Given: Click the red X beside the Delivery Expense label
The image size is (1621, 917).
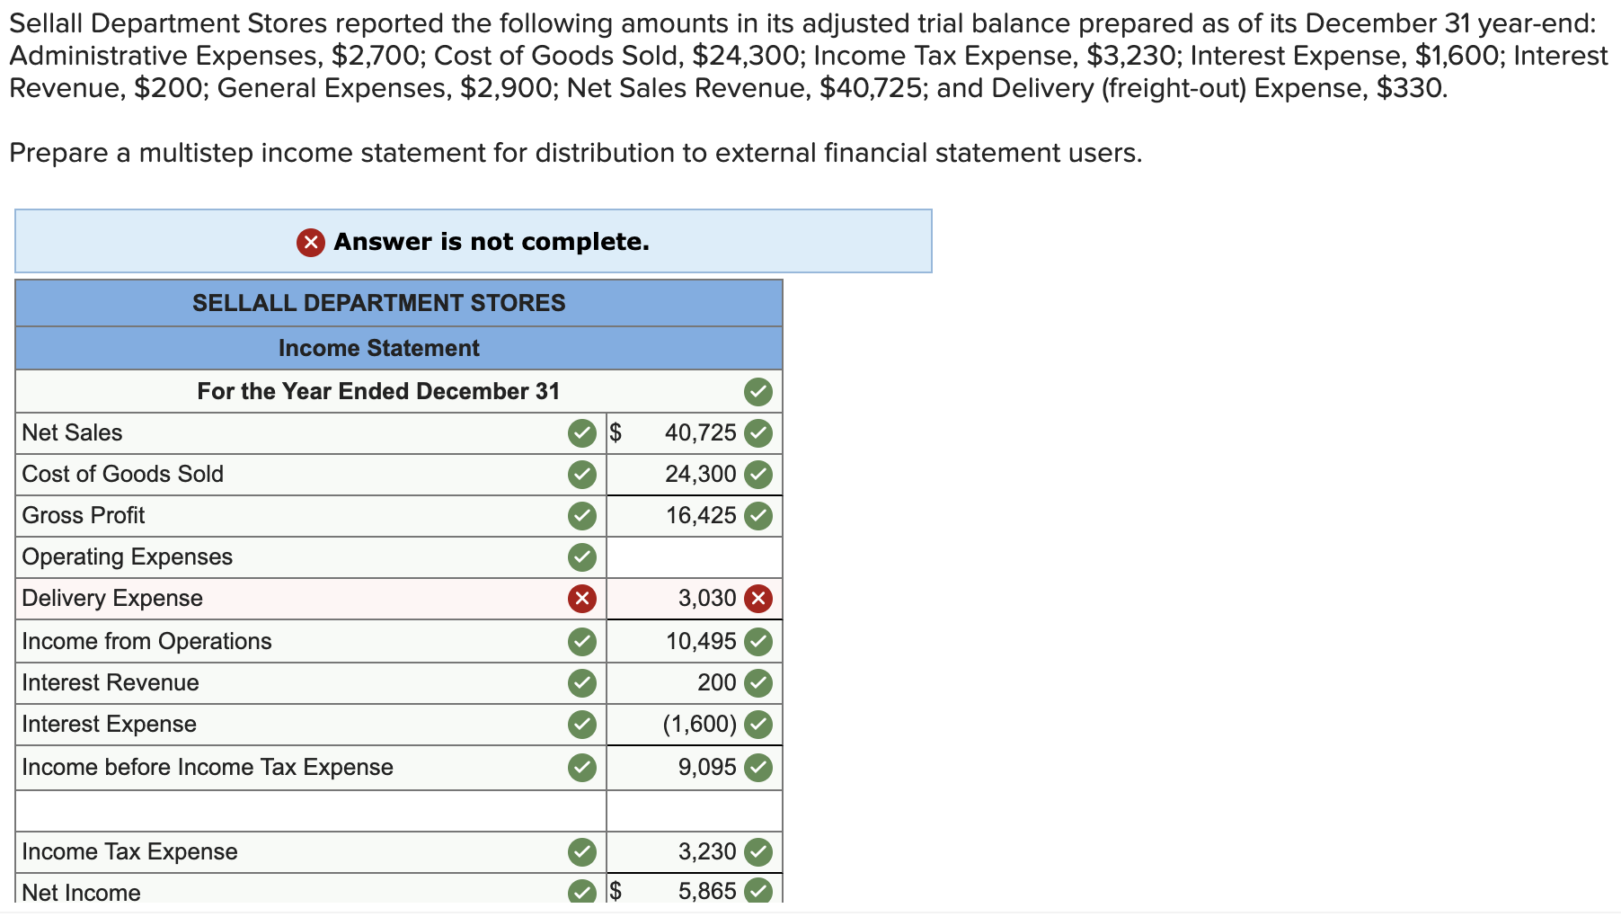Looking at the screenshot, I should (x=582, y=599).
